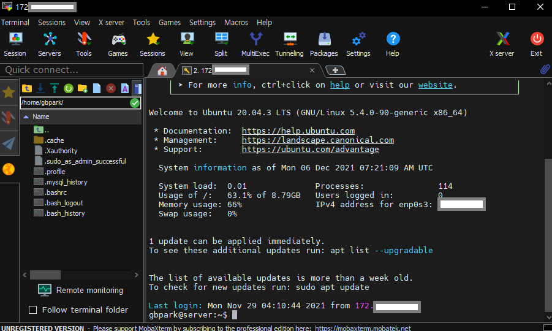Create new file icon in SFTP toolbar
Viewport: 552px width, 331px height.
click(97, 88)
